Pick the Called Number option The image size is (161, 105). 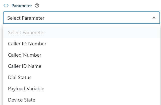pyautogui.click(x=25, y=55)
